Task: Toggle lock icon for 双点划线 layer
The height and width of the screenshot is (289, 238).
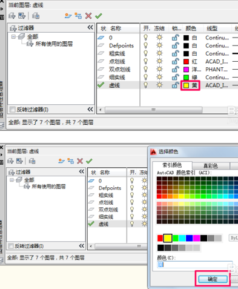Action: click(x=175, y=69)
